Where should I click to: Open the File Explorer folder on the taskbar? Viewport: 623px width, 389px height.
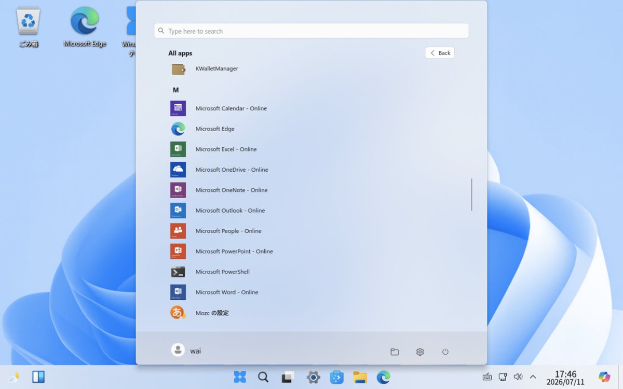(360, 377)
